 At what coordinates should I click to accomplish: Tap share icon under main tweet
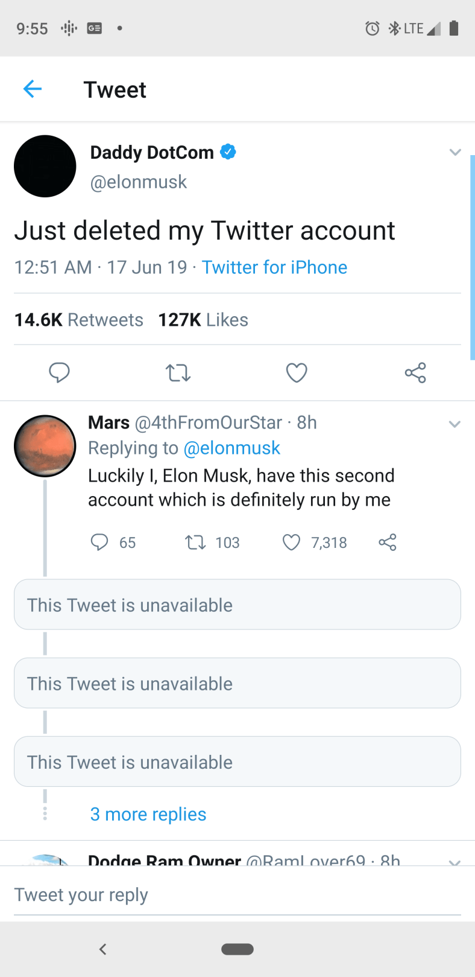point(415,373)
